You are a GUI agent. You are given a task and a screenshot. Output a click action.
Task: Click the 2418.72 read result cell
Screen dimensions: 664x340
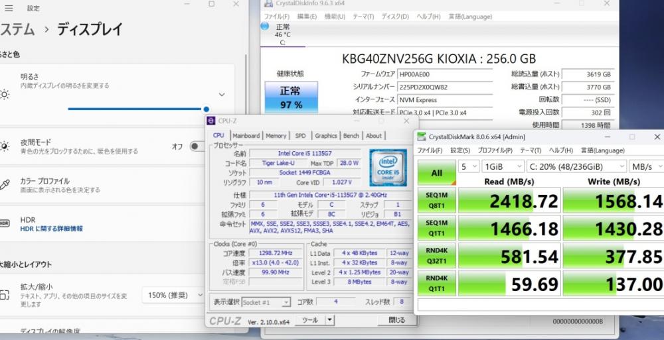click(509, 200)
